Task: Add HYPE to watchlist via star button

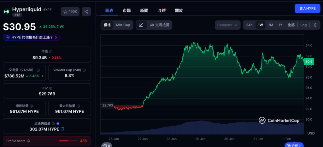Action: (70, 12)
